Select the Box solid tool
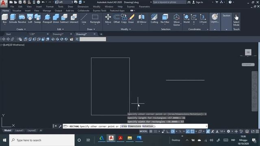Screen dimensions: 260x146 tap(4, 19)
